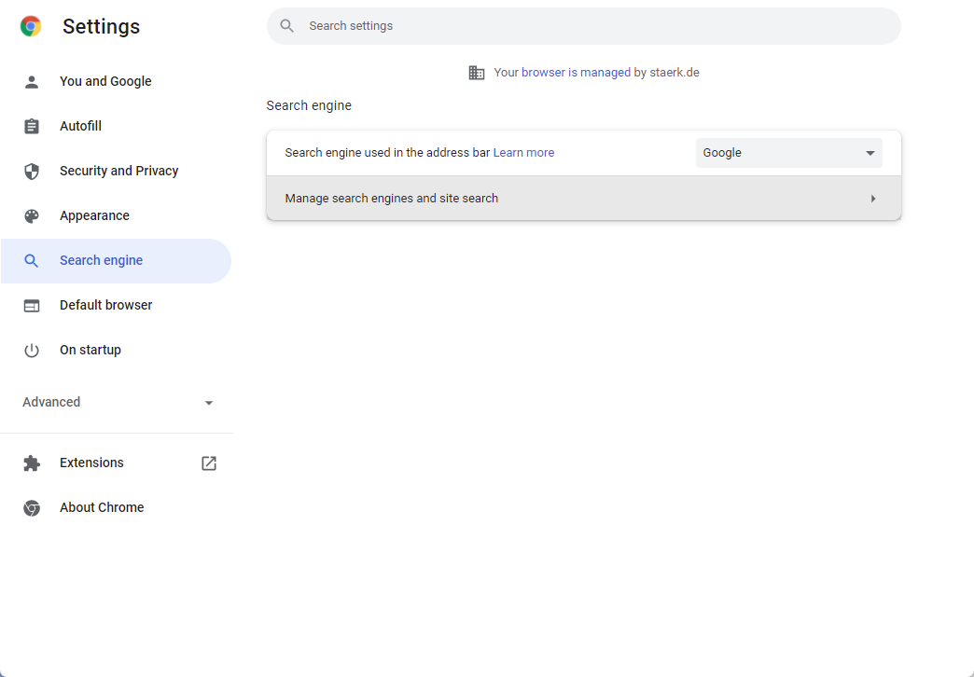Open Manage search engines and site search
Image resolution: width=974 pixels, height=677 pixels.
[x=583, y=199]
